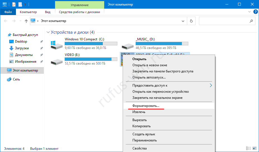Refresh the current folder view
The image size is (259, 152).
191,21
